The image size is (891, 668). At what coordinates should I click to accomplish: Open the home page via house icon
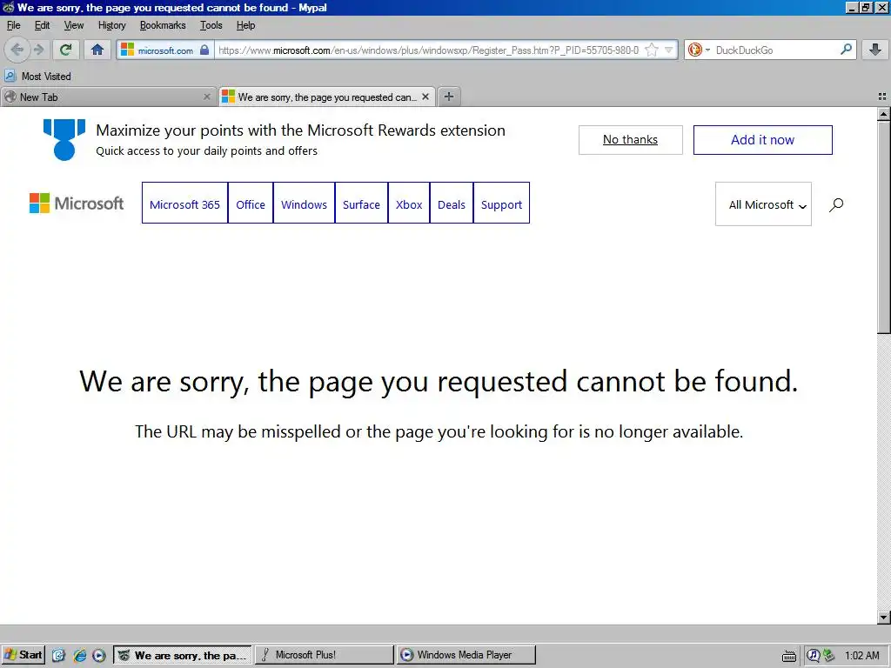pos(97,50)
